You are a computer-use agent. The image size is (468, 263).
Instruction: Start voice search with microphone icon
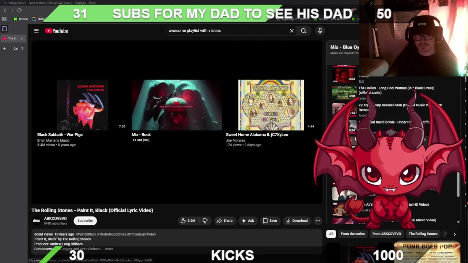pos(320,31)
